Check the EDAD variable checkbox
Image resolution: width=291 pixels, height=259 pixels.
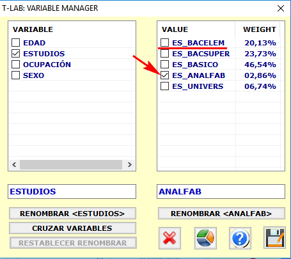16,43
